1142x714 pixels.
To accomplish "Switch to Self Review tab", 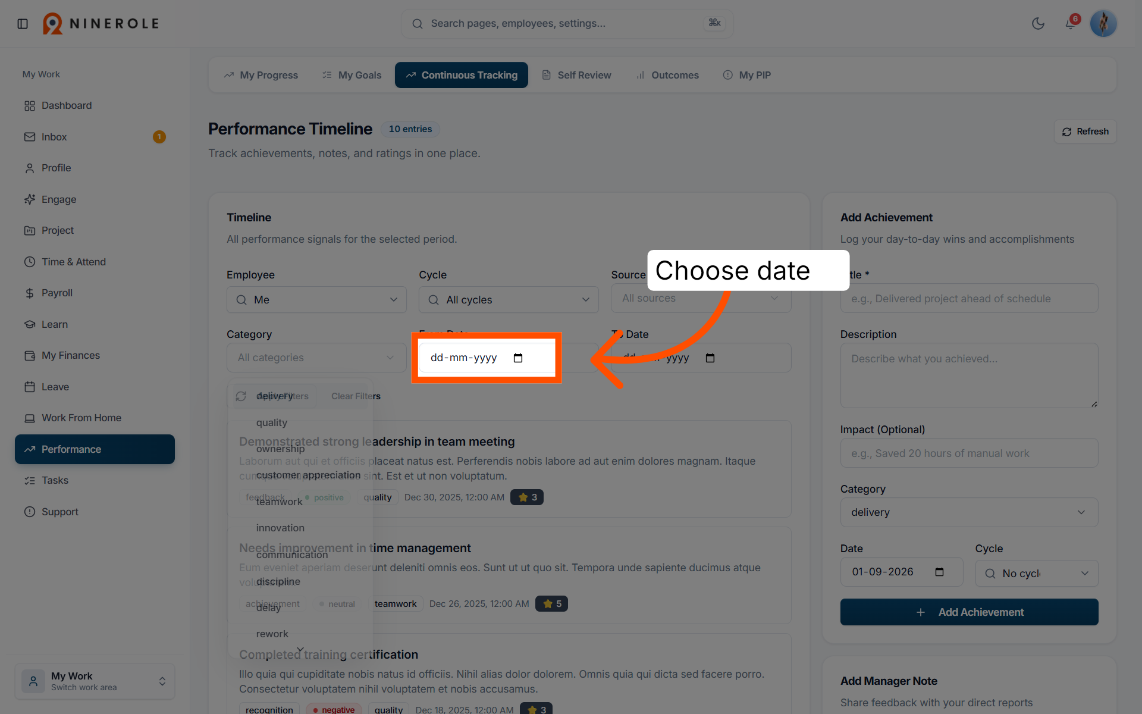I will (x=576, y=75).
